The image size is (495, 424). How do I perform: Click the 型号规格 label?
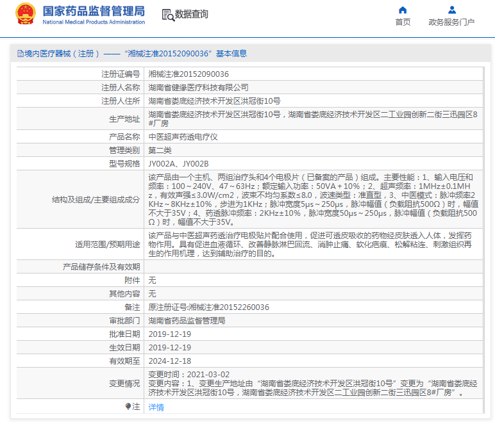(x=124, y=164)
